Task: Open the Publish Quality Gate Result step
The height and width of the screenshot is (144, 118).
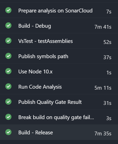Action: pyautogui.click(x=59, y=102)
